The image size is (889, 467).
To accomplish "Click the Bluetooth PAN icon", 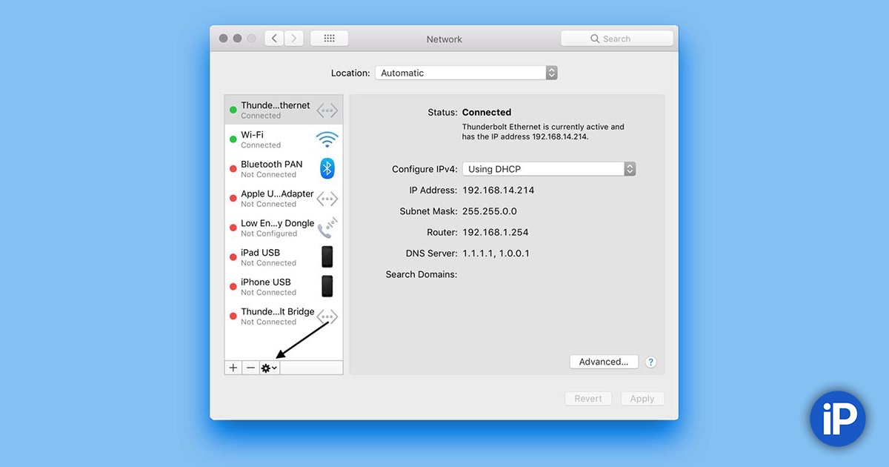I will (x=327, y=169).
